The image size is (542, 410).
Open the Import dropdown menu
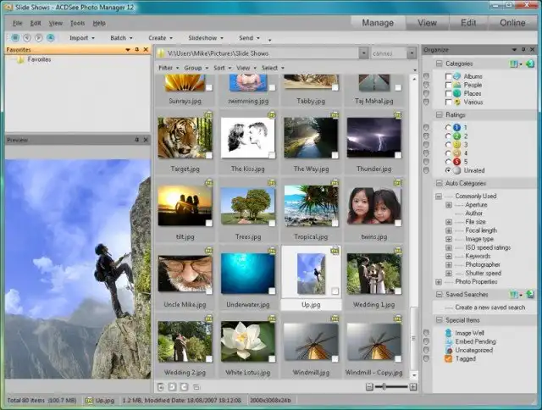[81, 38]
